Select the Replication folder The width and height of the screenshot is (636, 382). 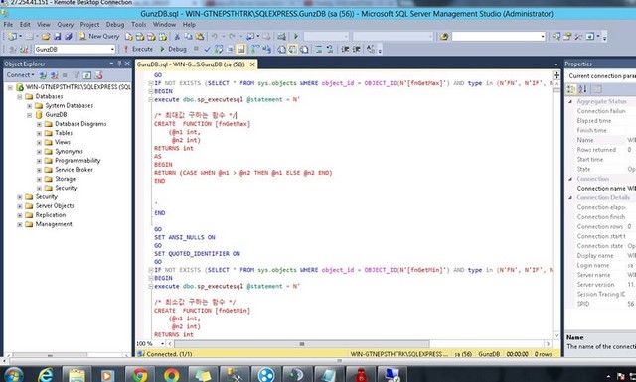(51, 215)
